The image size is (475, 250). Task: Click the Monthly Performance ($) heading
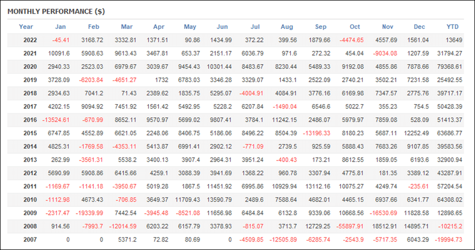[56, 12]
